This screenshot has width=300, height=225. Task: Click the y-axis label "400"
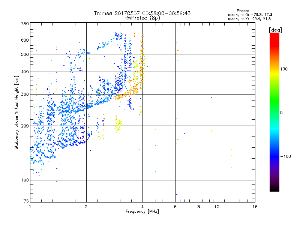[x=25, y=72]
